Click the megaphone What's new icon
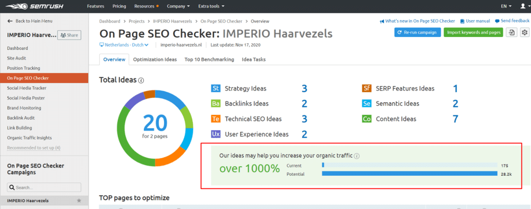This screenshot has width=531, height=209. pyautogui.click(x=382, y=21)
